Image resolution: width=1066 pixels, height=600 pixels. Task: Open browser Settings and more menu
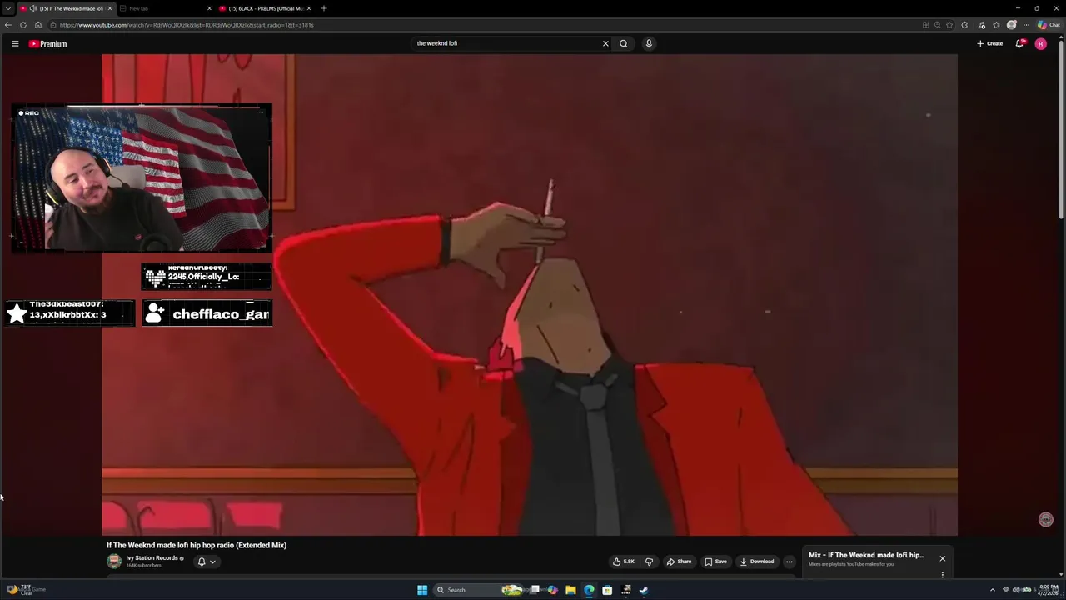1026,25
